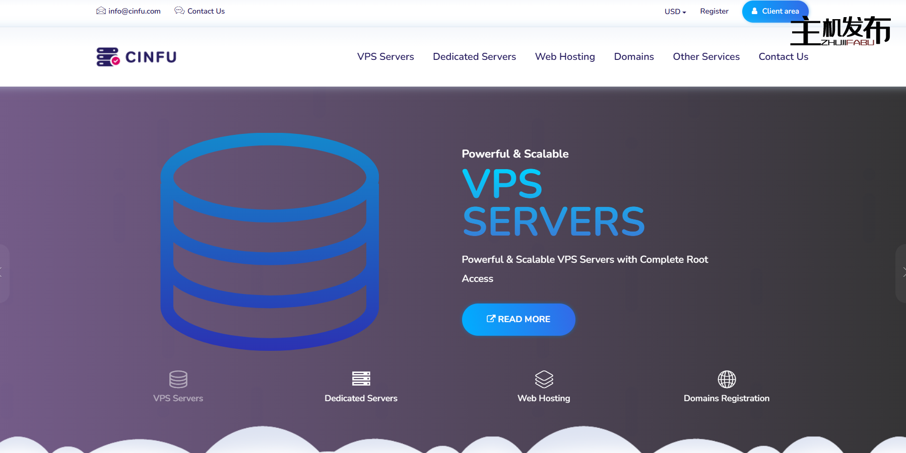Select the Domains Registration slide label
This screenshot has height=453, width=906.
[727, 398]
